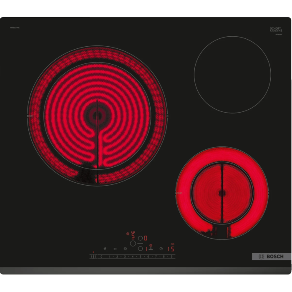The width and height of the screenshot is (292, 292).
Task: Tap the hand wipe-protection icon
Action: (x=105, y=249)
